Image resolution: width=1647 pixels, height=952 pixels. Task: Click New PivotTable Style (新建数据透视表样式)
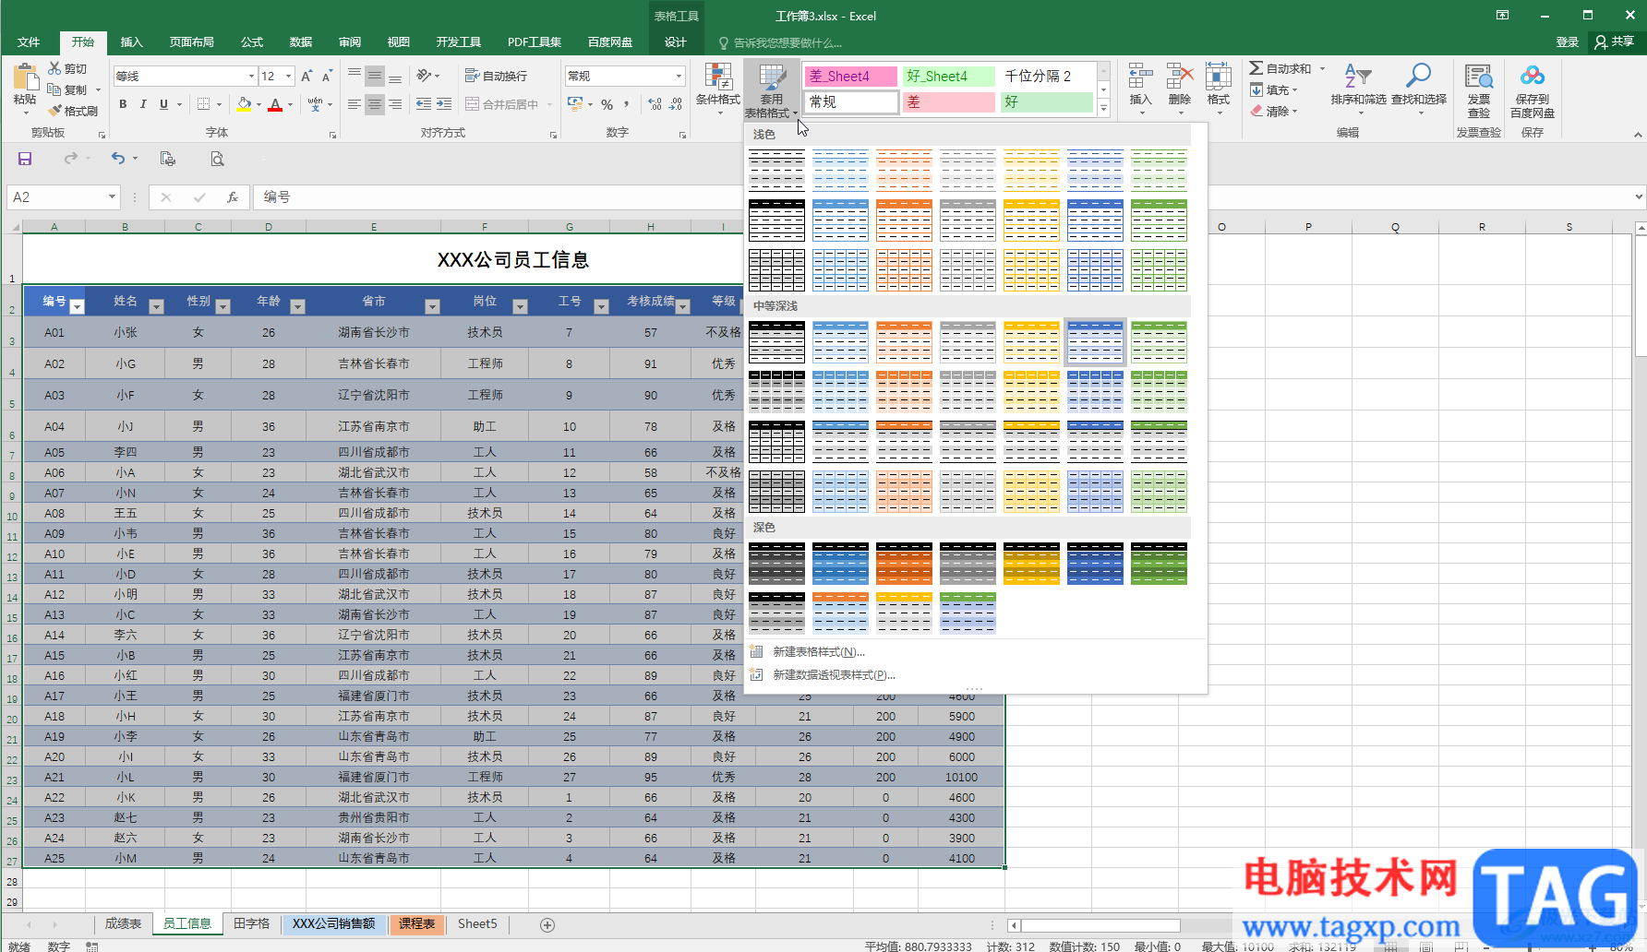coord(834,675)
